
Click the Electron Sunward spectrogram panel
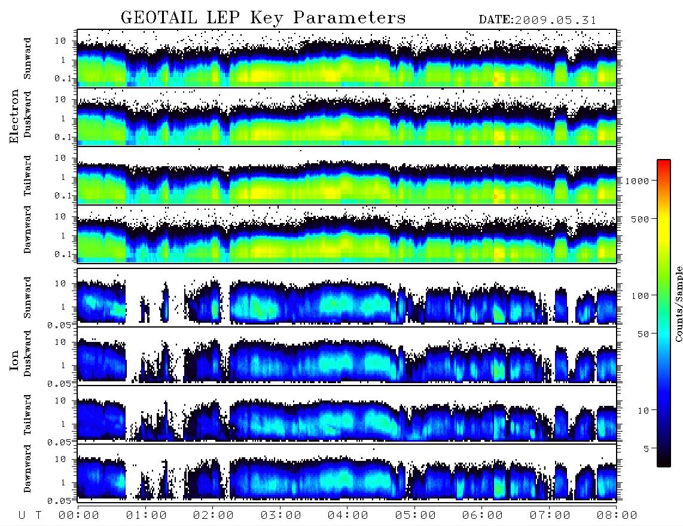pyautogui.click(x=347, y=58)
